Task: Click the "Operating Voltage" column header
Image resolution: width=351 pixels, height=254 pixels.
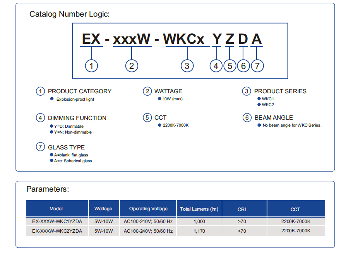Action: (148, 209)
